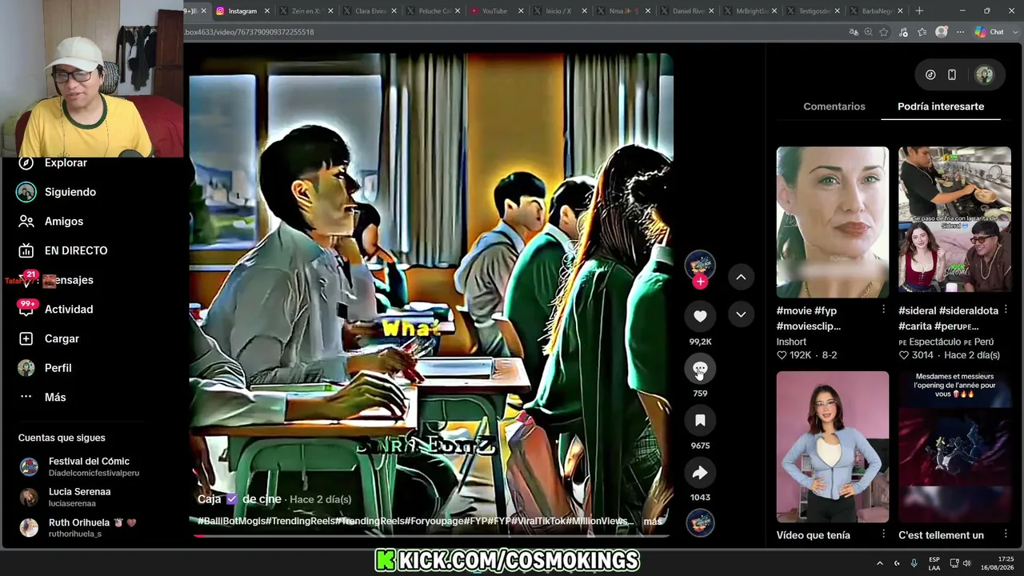Open options for the #sideral video
This screenshot has height=576, width=1024.
pos(1006,310)
